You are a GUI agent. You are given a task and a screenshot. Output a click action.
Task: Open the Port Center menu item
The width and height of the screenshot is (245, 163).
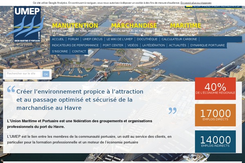[113, 45]
